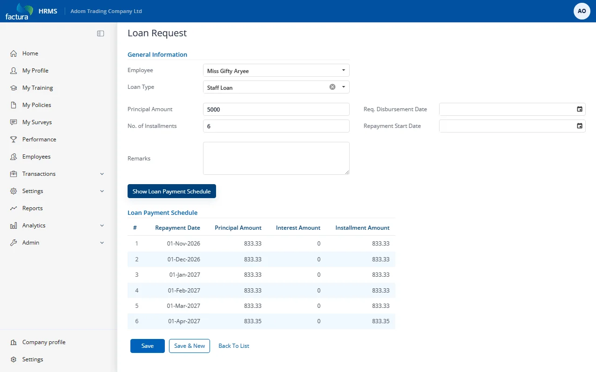Collapse the sidebar with the panel icon
The width and height of the screenshot is (596, 372).
[101, 33]
